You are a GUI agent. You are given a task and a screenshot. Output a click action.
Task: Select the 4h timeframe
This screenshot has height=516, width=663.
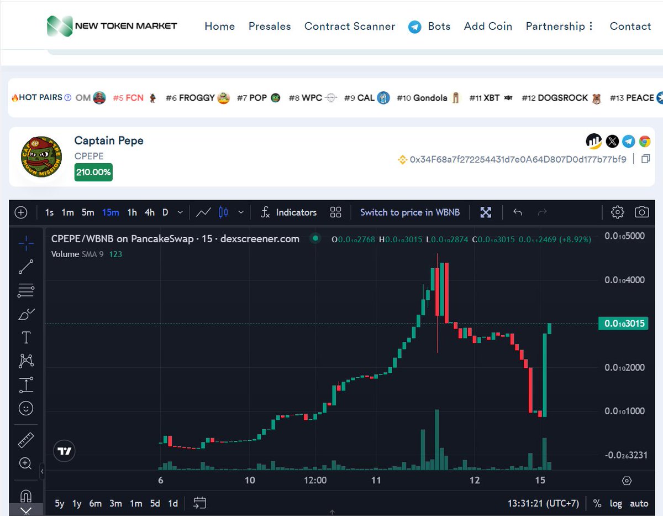pos(150,212)
